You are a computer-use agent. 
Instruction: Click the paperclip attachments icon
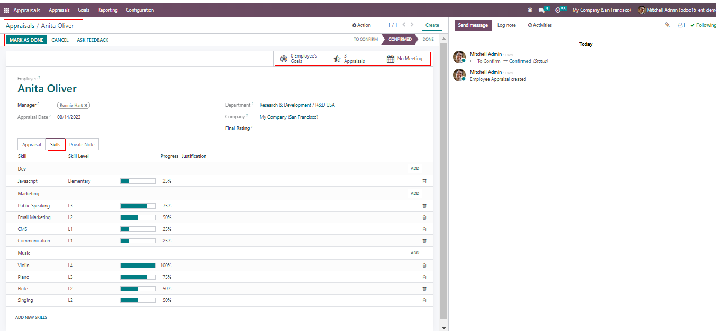(667, 25)
